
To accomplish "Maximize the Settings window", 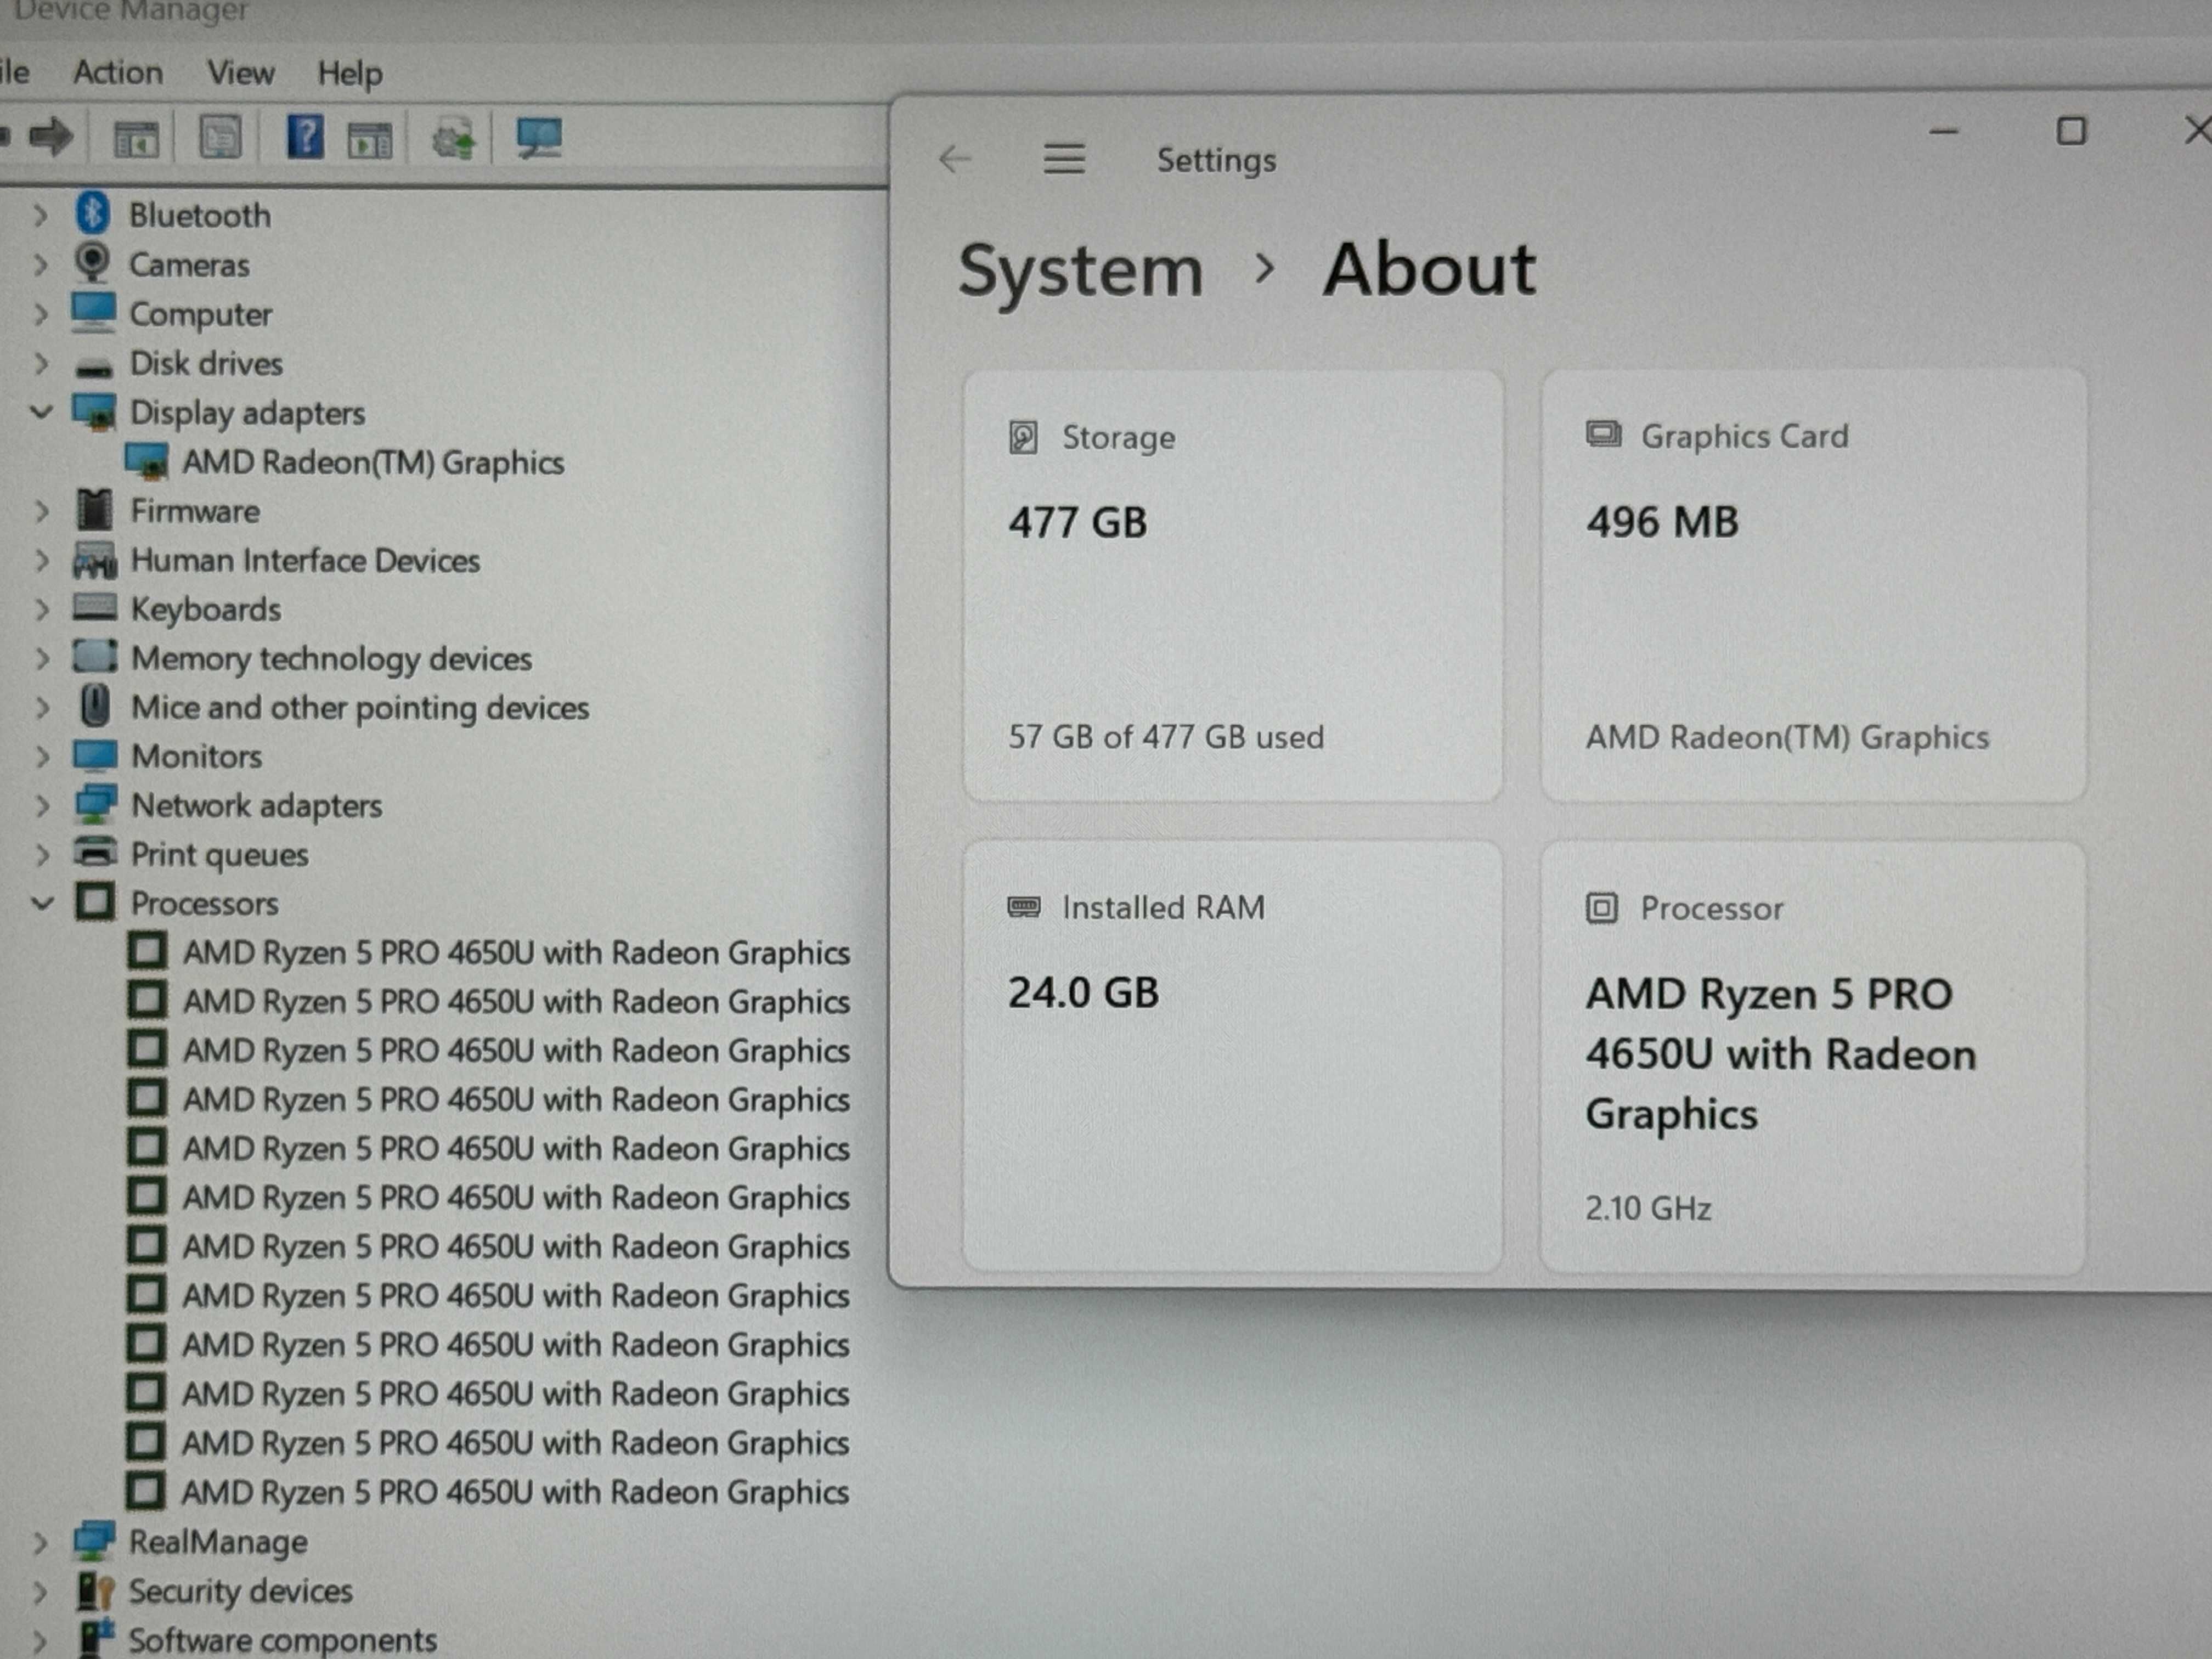I will 2071,131.
